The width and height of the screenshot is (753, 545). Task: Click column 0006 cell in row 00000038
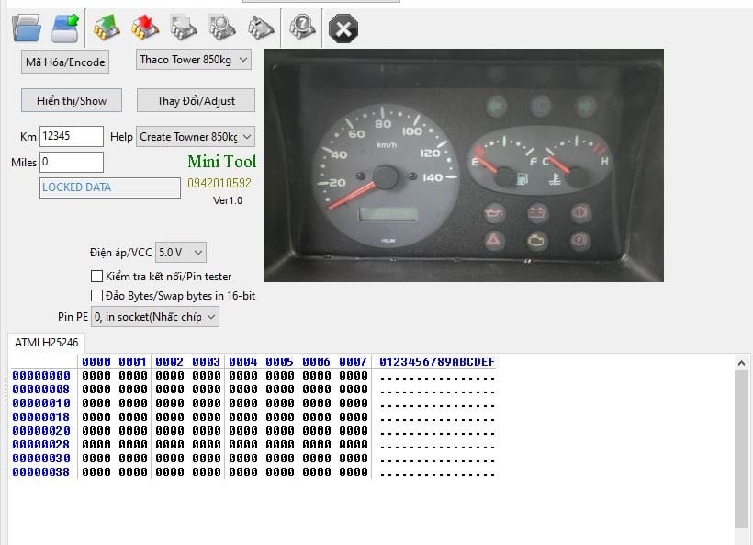coord(317,472)
